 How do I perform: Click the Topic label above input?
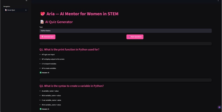tap(41, 27)
